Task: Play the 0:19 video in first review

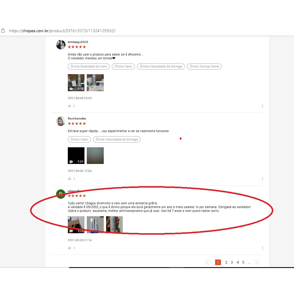Action: [x=76, y=83]
